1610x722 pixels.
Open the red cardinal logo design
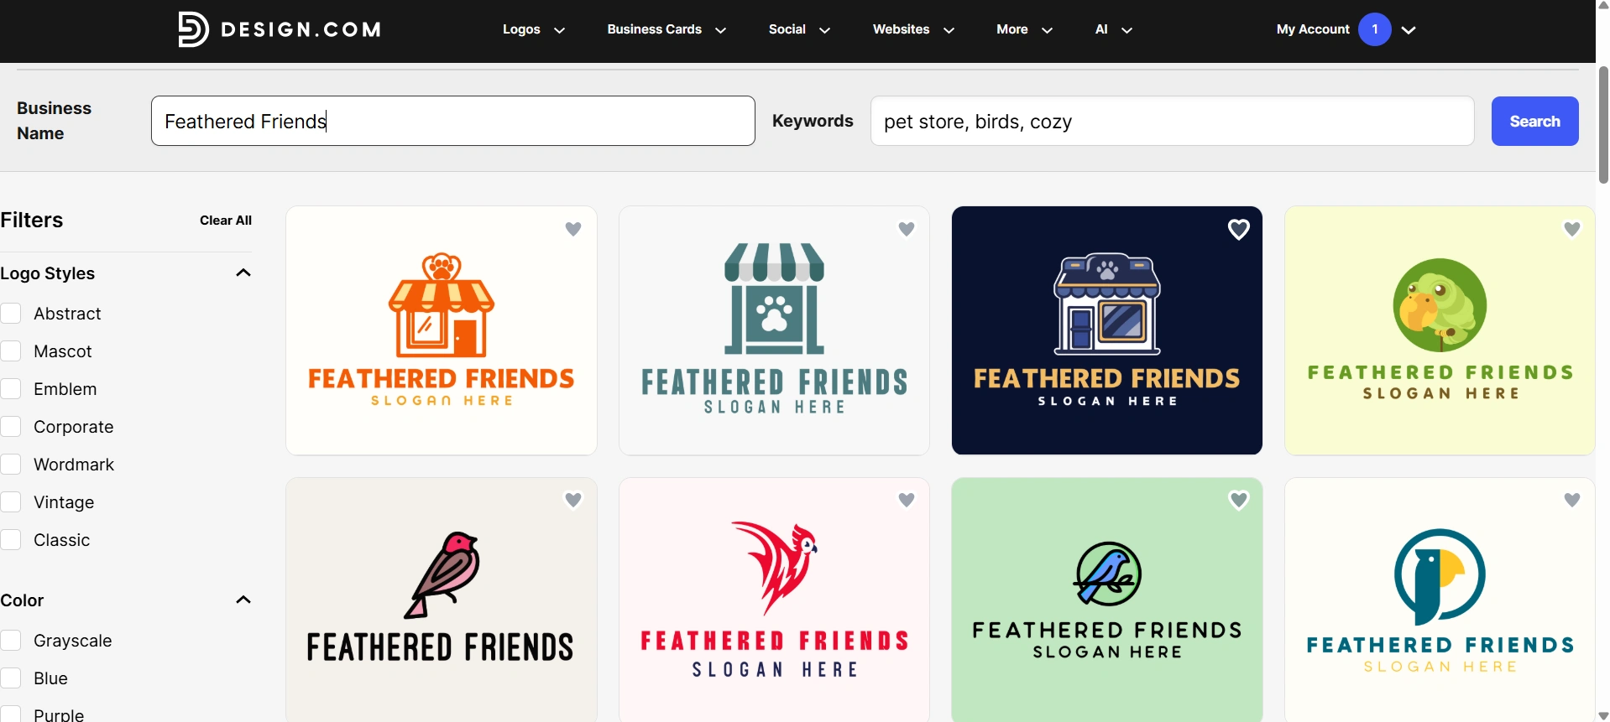click(774, 600)
